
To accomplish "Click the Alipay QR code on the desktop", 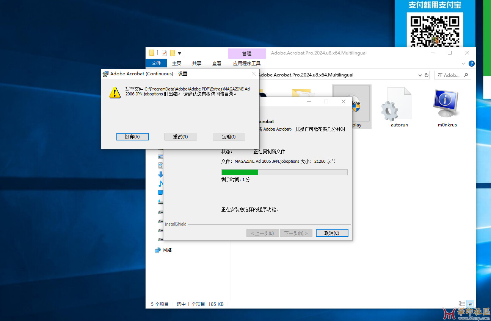I will coord(435,30).
